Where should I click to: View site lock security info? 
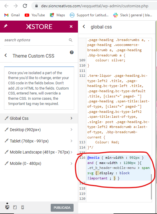[x=36, y=6]
